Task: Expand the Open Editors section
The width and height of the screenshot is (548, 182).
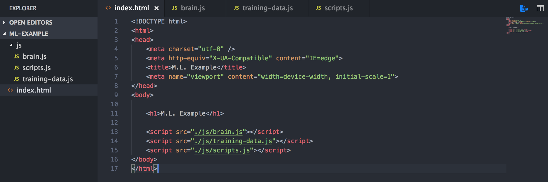Action: pyautogui.click(x=4, y=22)
